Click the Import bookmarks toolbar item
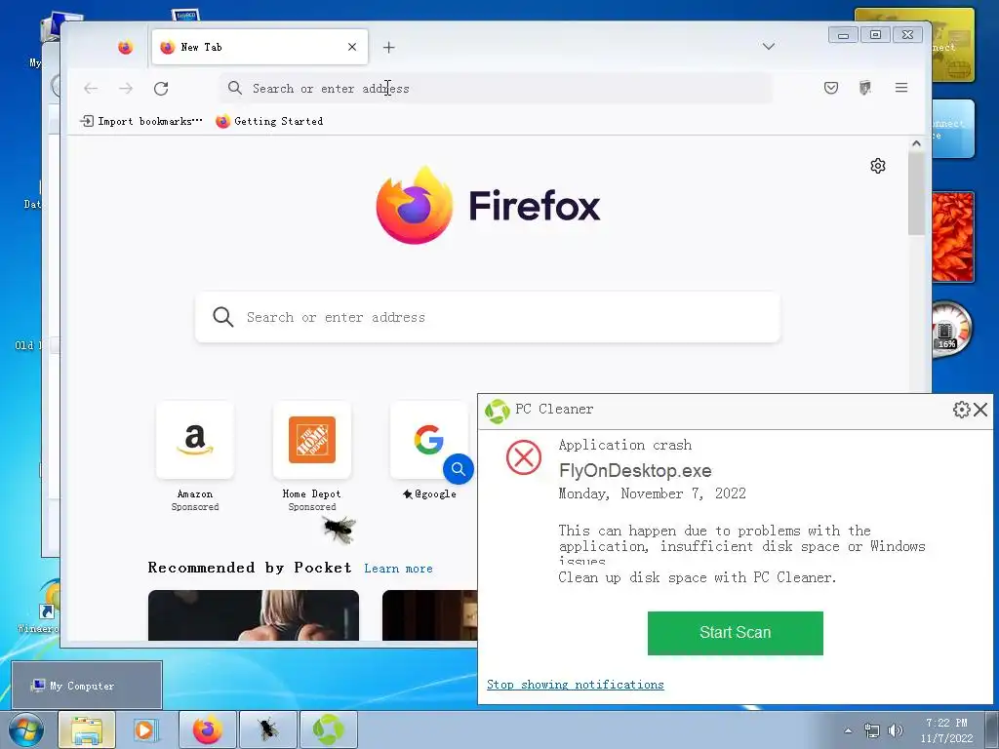 [140, 121]
